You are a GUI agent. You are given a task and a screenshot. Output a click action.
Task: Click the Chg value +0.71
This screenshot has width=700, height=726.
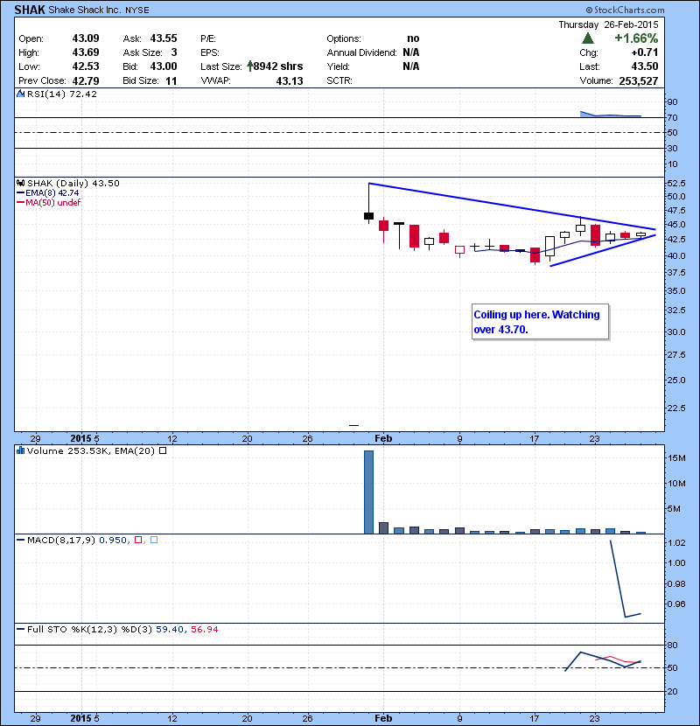(644, 52)
